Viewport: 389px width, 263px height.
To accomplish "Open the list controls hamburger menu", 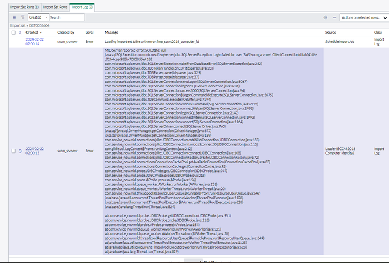I will click(x=14, y=17).
